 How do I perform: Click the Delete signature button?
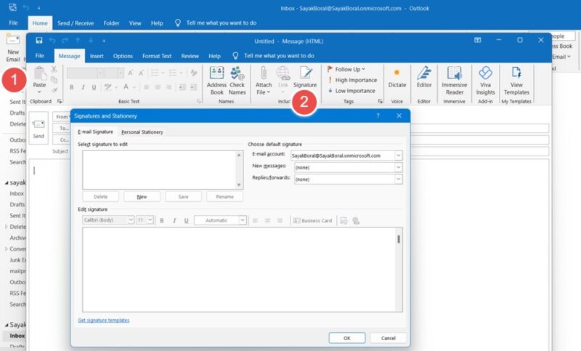click(100, 196)
